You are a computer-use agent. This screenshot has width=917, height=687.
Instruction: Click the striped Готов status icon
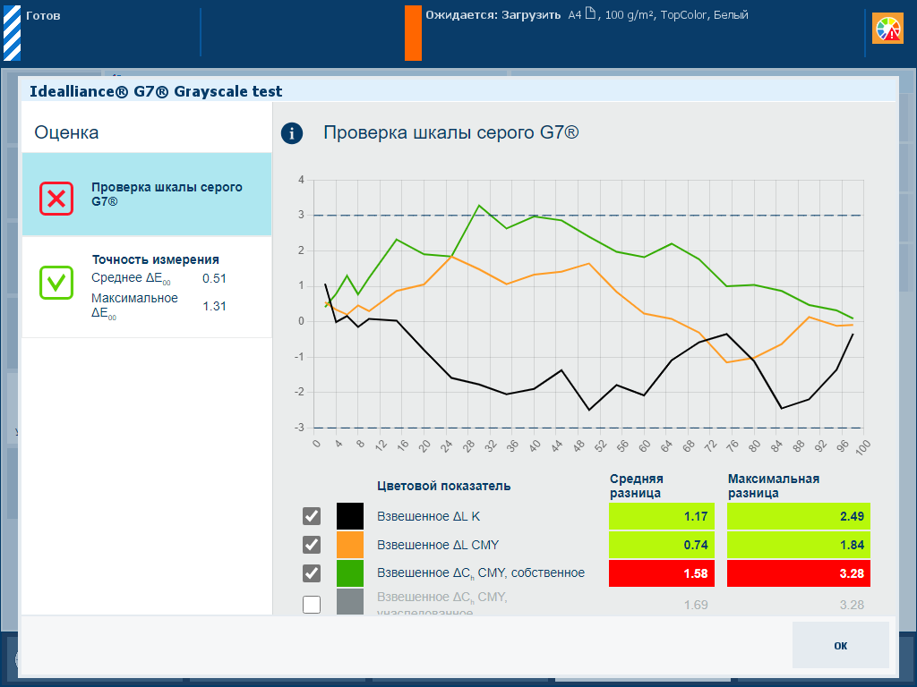pyautogui.click(x=13, y=33)
